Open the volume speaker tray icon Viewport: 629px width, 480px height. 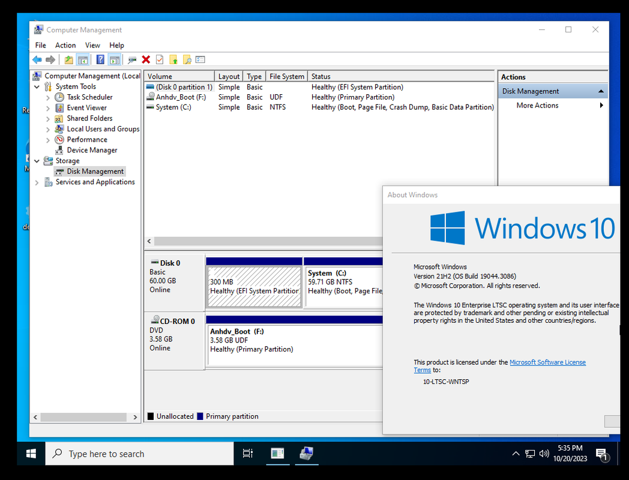(x=544, y=454)
